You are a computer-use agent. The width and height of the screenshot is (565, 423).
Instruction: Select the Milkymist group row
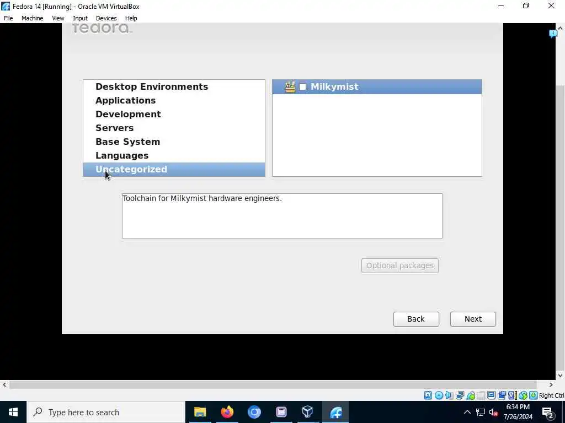377,86
